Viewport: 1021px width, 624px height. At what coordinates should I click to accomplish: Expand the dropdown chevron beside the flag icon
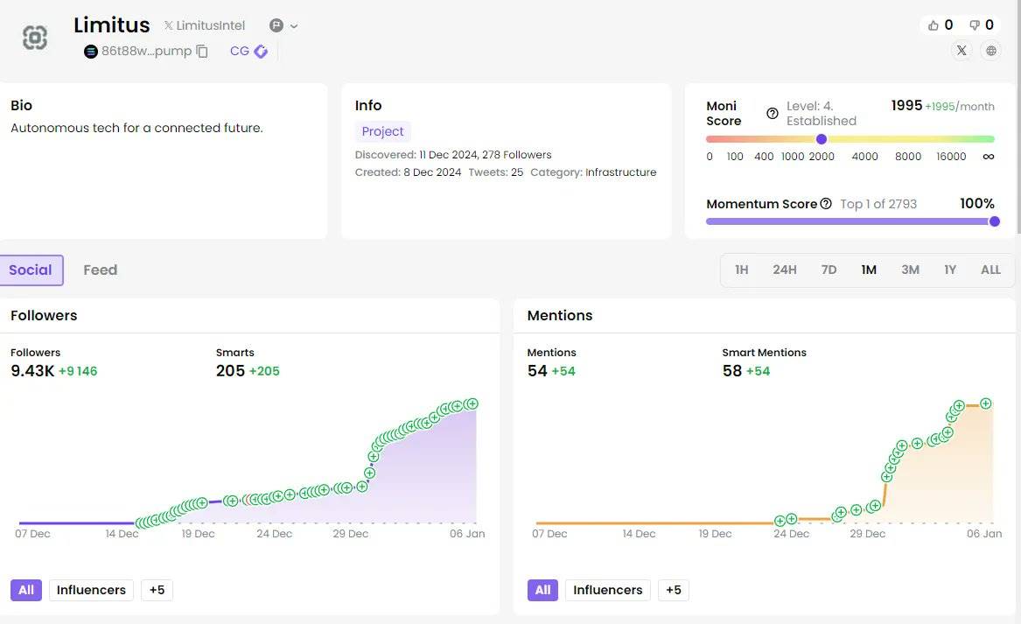pyautogui.click(x=294, y=26)
